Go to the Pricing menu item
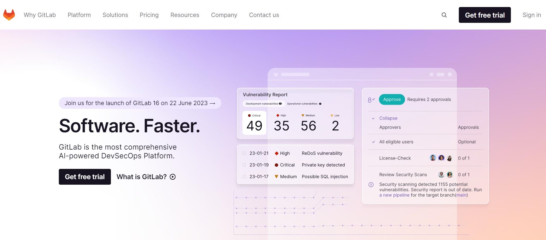The height and width of the screenshot is (240, 546). tap(149, 15)
